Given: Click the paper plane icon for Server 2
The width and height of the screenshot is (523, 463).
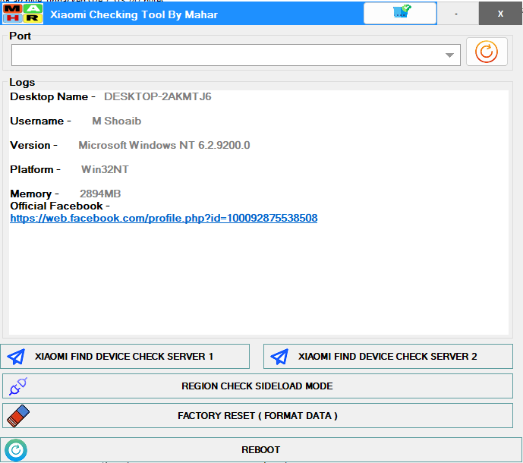Looking at the screenshot, I should [279, 356].
